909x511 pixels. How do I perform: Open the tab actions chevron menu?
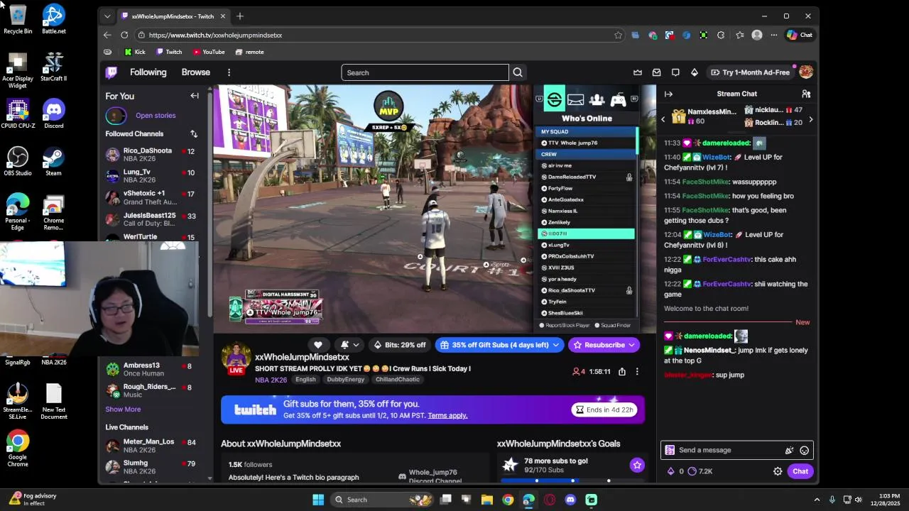click(107, 16)
